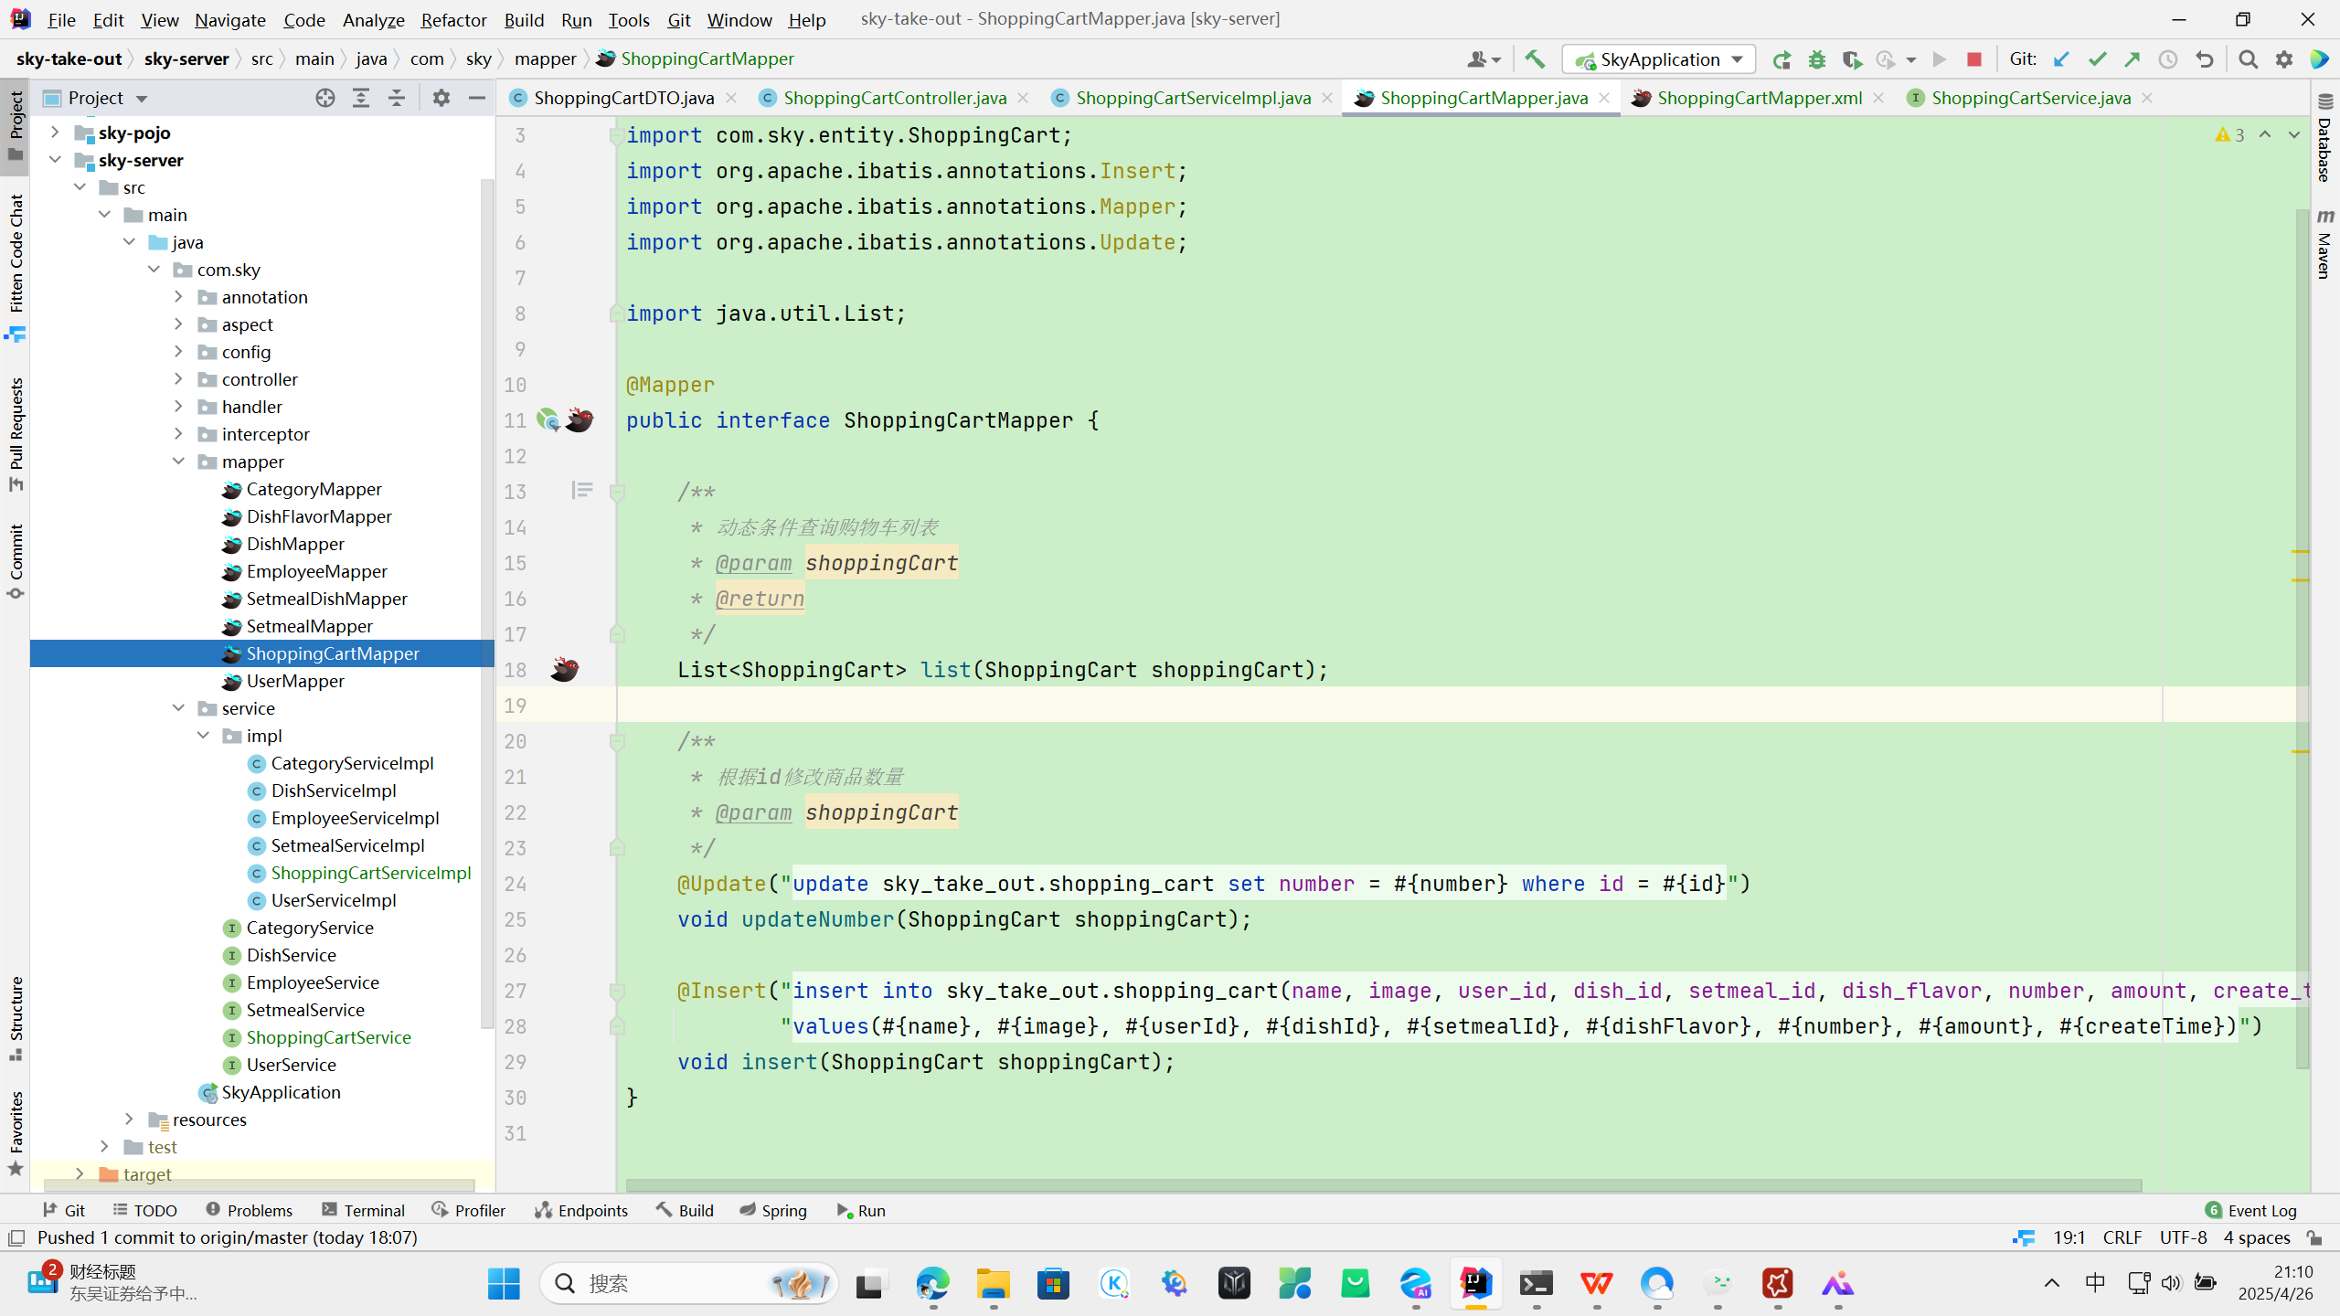Expand the sky-pojo module node

pyautogui.click(x=55, y=133)
